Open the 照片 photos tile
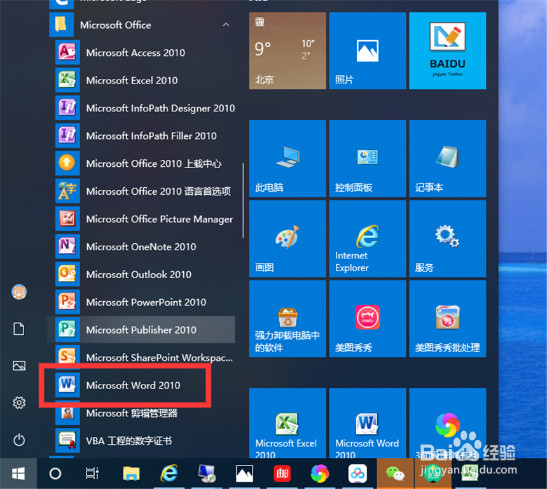 click(x=368, y=51)
